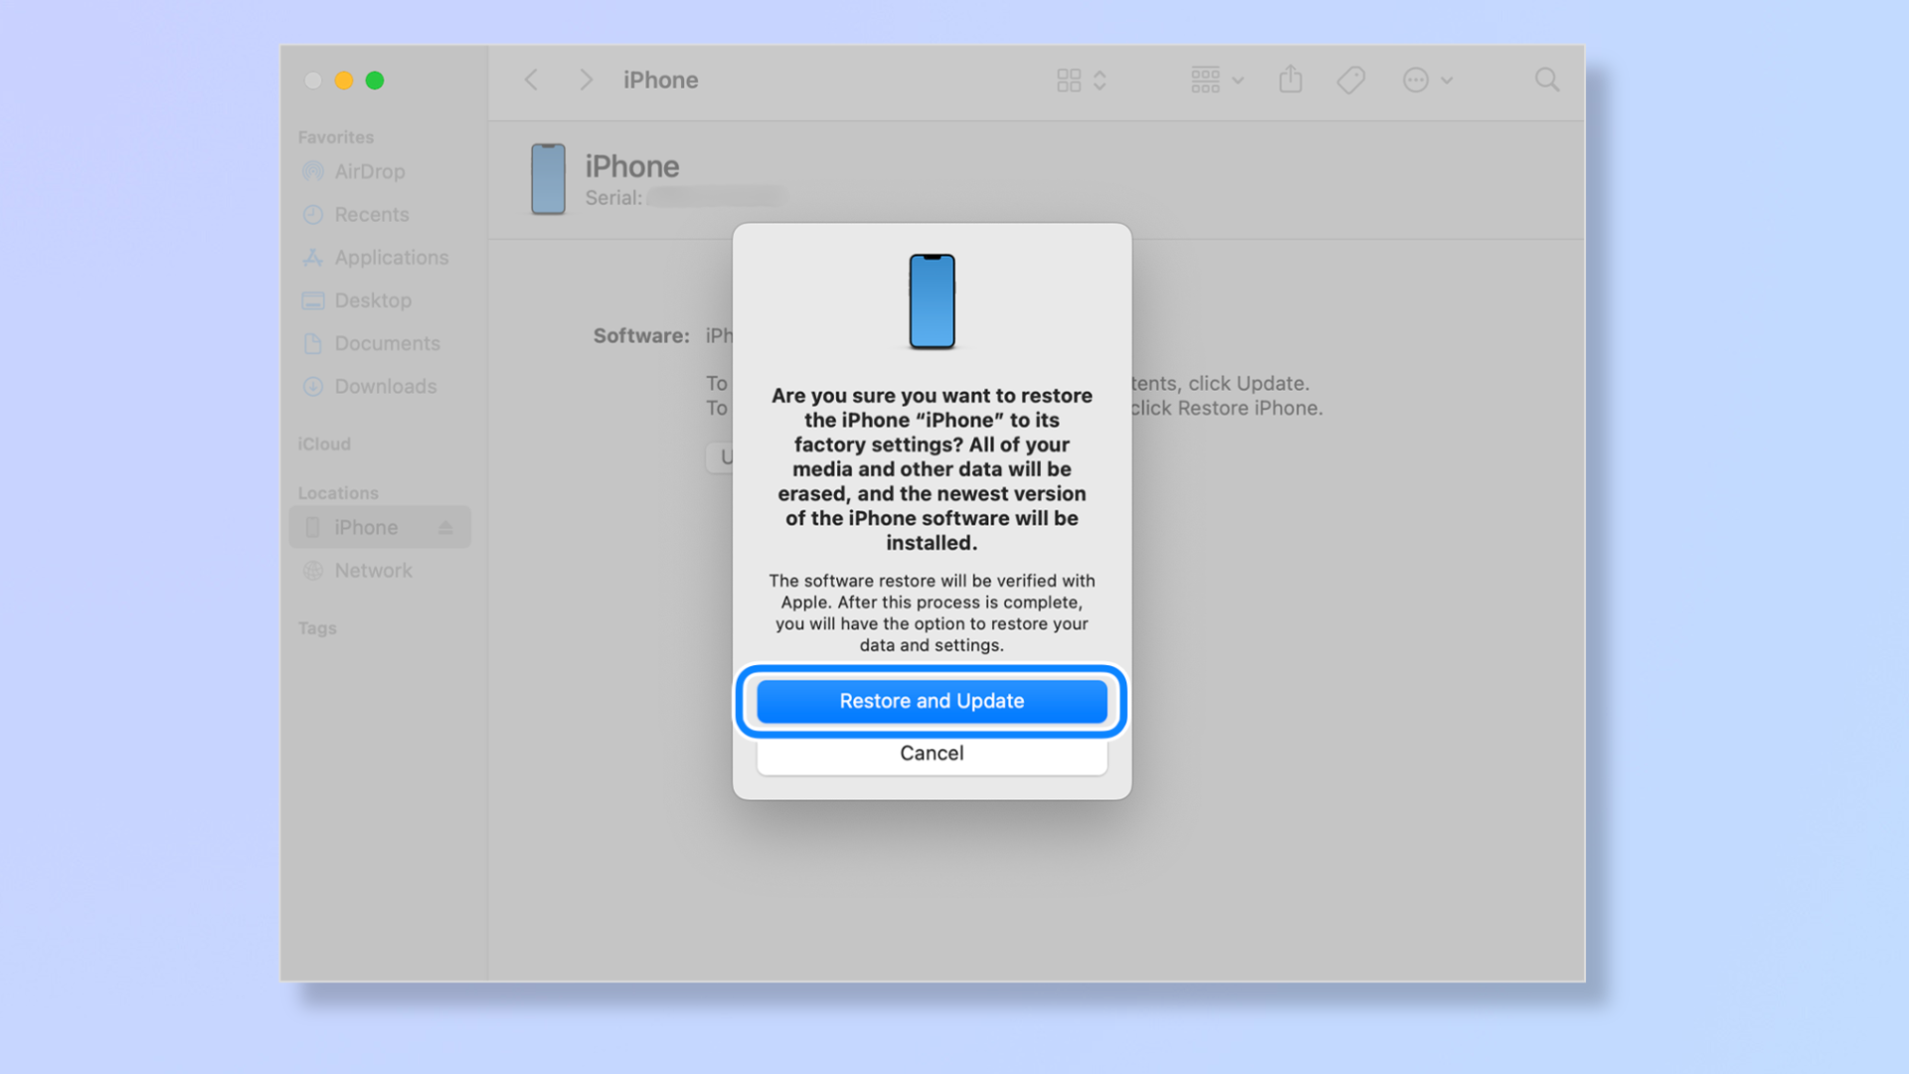
Task: Click the back navigation arrow
Action: (532, 79)
